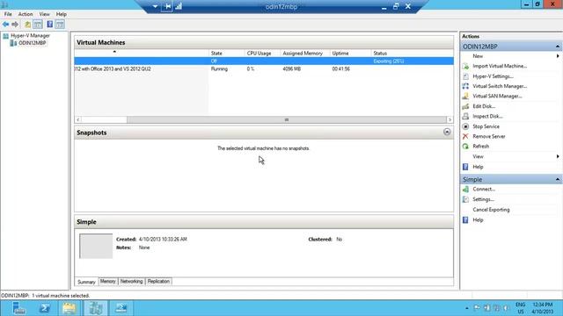Click the Status column header

point(412,54)
